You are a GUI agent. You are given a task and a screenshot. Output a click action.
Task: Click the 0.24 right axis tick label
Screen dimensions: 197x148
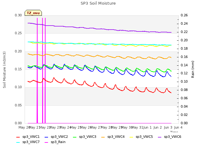(x=184, y=24)
